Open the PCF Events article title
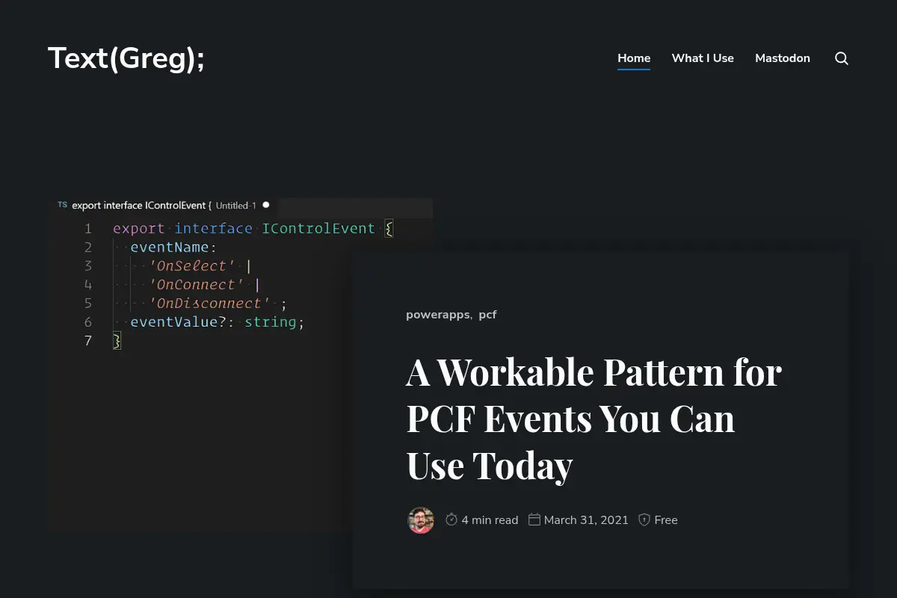This screenshot has height=598, width=897. point(594,418)
